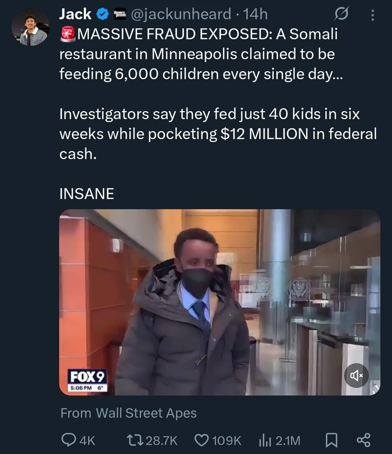392x454 pixels.
Task: Bookmark this post
Action: (x=332, y=440)
